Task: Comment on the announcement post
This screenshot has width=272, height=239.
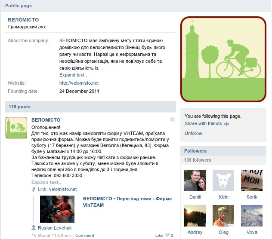Action: click(x=85, y=236)
